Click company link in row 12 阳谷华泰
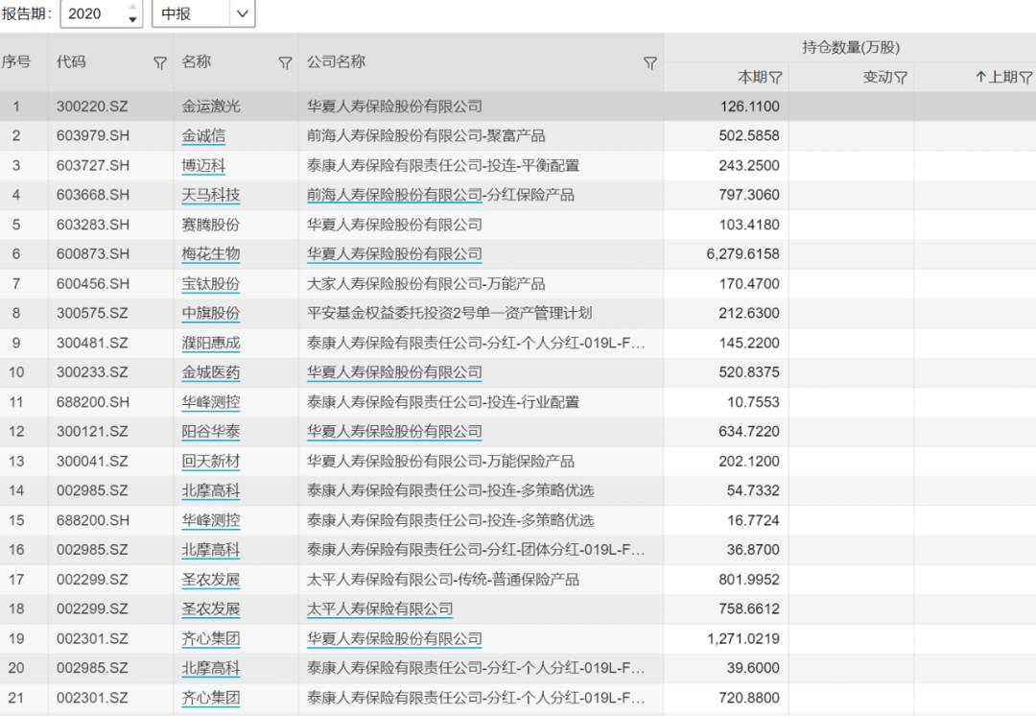The height and width of the screenshot is (716, 1036). tap(394, 432)
